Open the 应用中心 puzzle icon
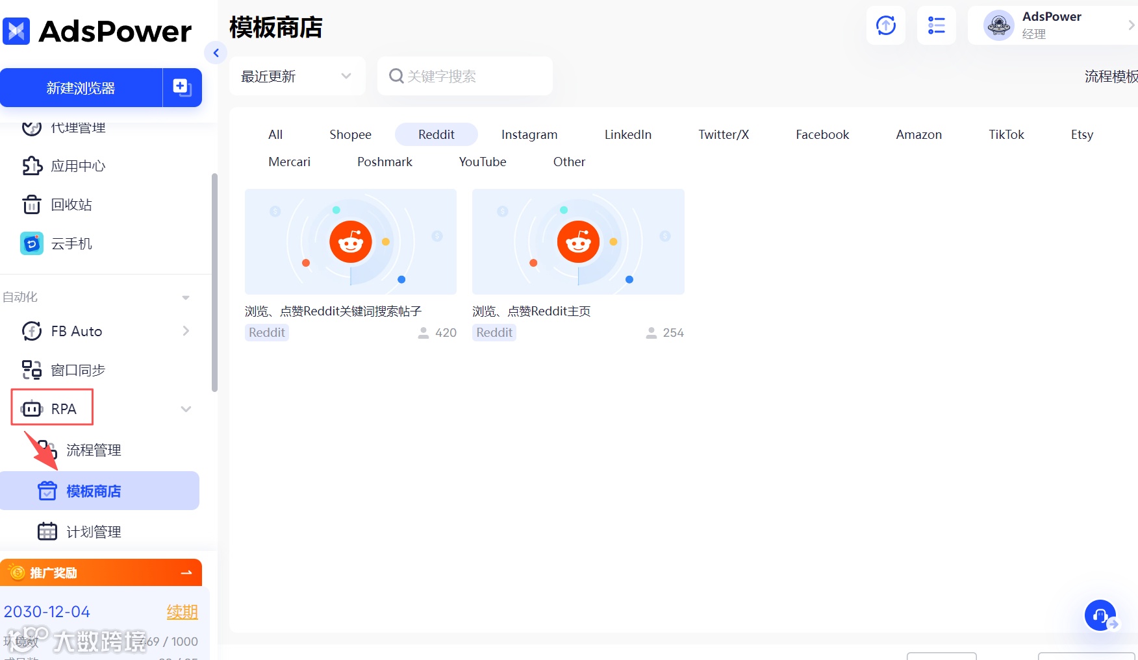This screenshot has width=1138, height=660. (32, 166)
